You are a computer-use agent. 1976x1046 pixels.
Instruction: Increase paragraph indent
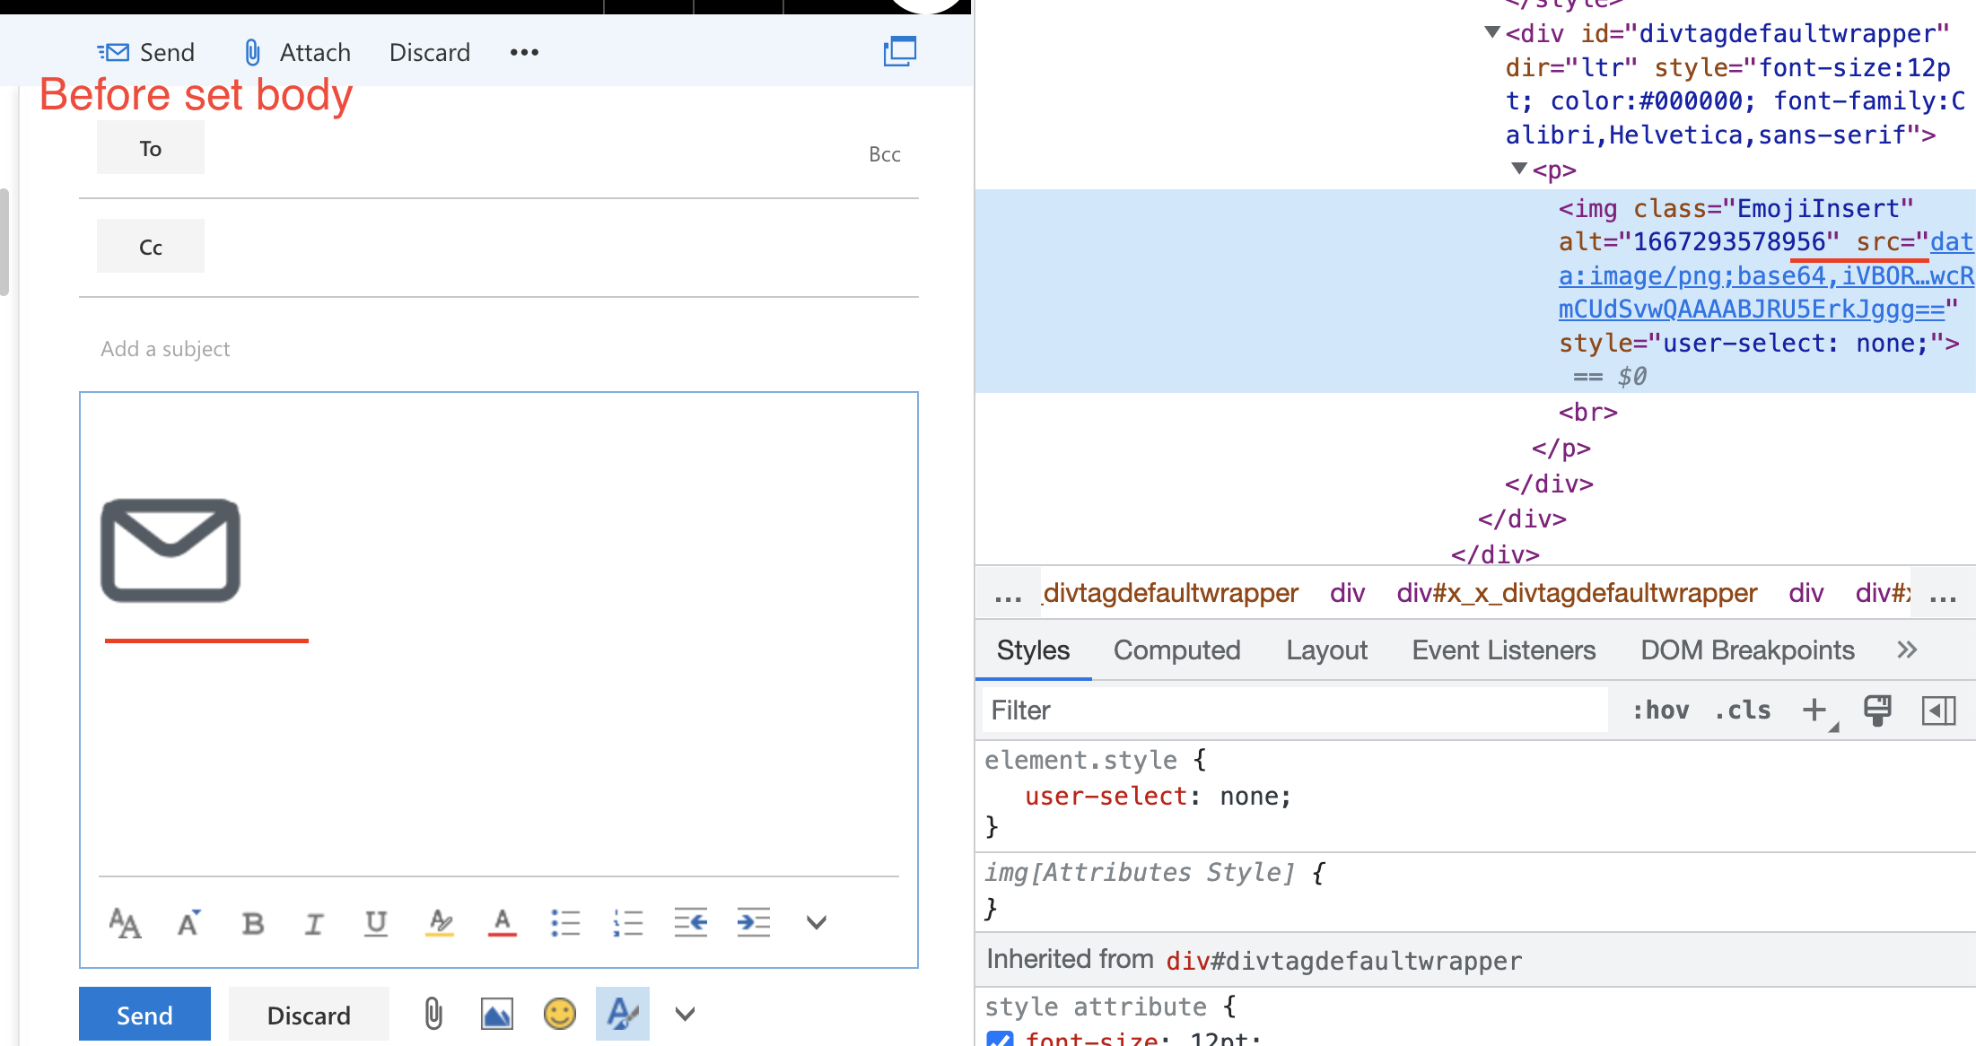(753, 922)
